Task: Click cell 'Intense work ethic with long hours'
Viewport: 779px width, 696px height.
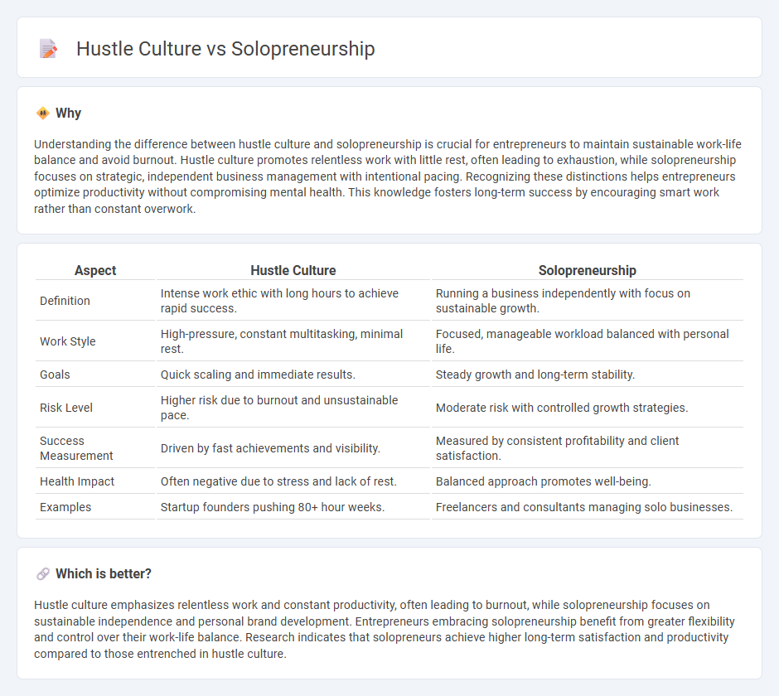Action: click(x=293, y=301)
